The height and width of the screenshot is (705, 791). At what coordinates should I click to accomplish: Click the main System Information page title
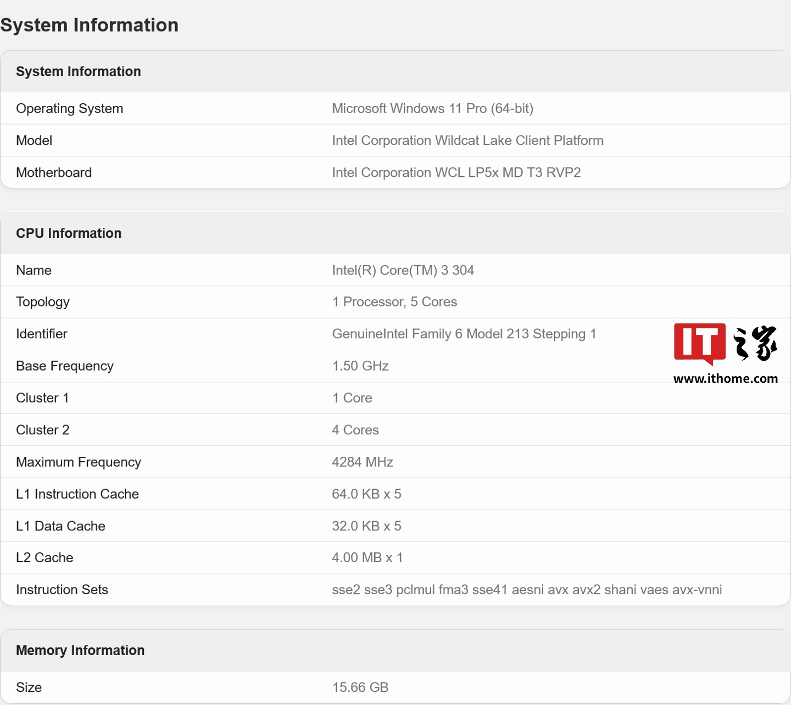(90, 25)
